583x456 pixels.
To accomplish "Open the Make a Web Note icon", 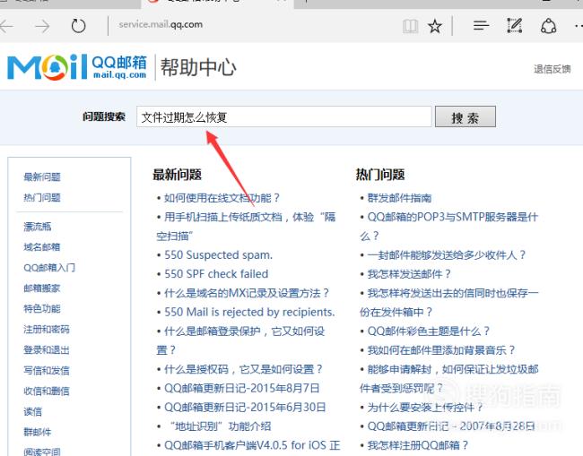I will [x=515, y=25].
